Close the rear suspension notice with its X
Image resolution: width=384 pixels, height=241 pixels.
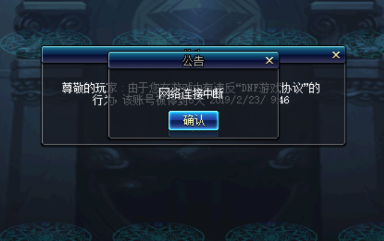pos(336,55)
